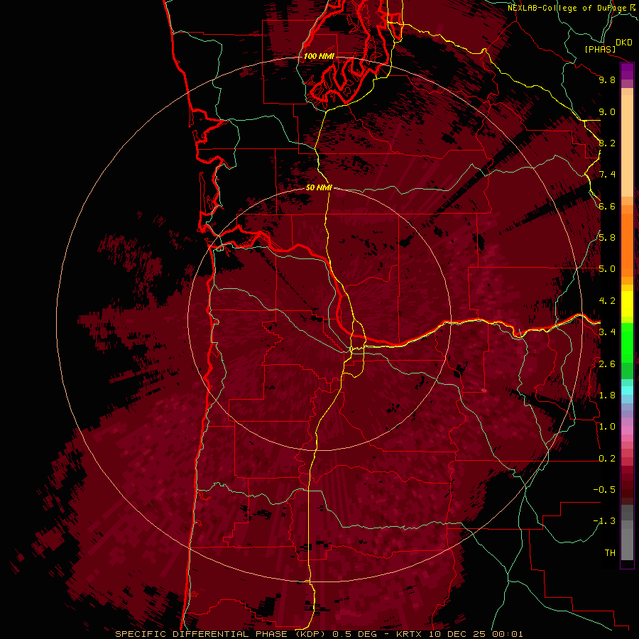Click the 100 NMI range ring label

319,56
